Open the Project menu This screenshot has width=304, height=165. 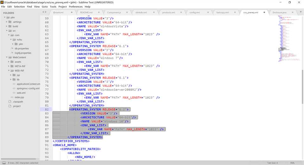(x=63, y=7)
